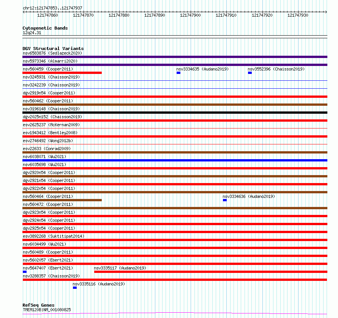Click the short red bar under nsv560459
The height and width of the screenshot is (318, 338).
pos(62,73)
